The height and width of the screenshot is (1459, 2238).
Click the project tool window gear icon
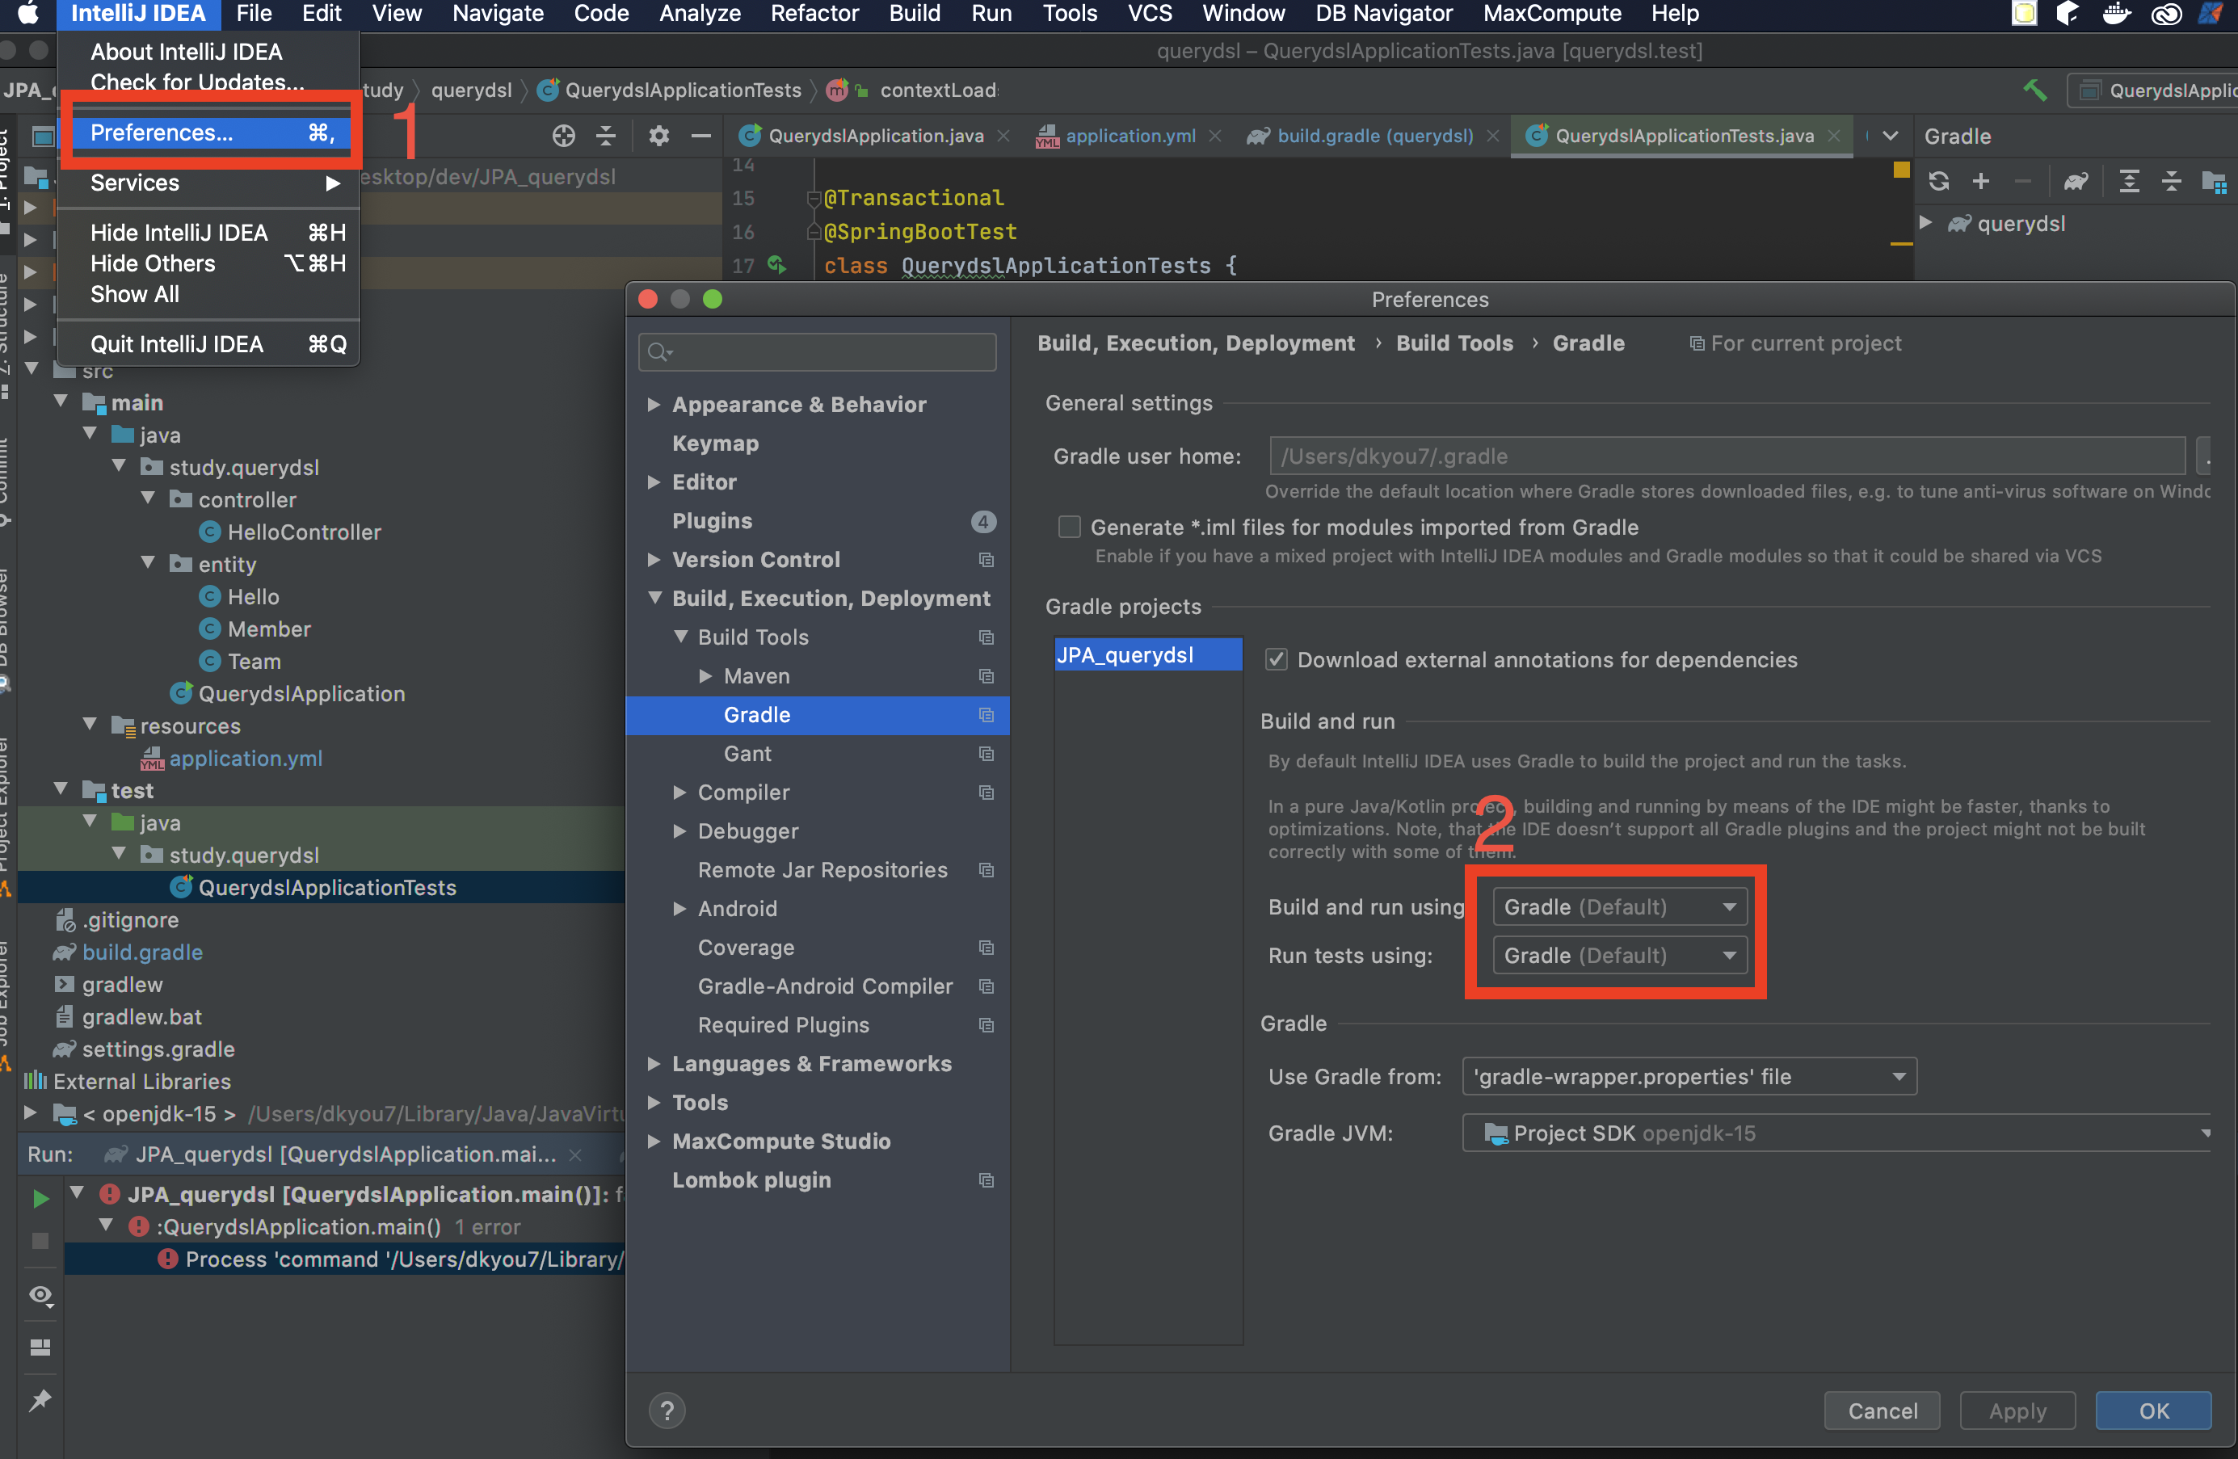point(658,137)
